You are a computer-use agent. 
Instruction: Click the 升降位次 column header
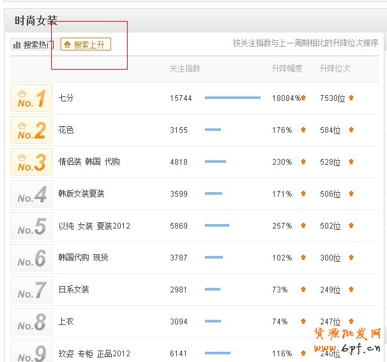(x=335, y=69)
